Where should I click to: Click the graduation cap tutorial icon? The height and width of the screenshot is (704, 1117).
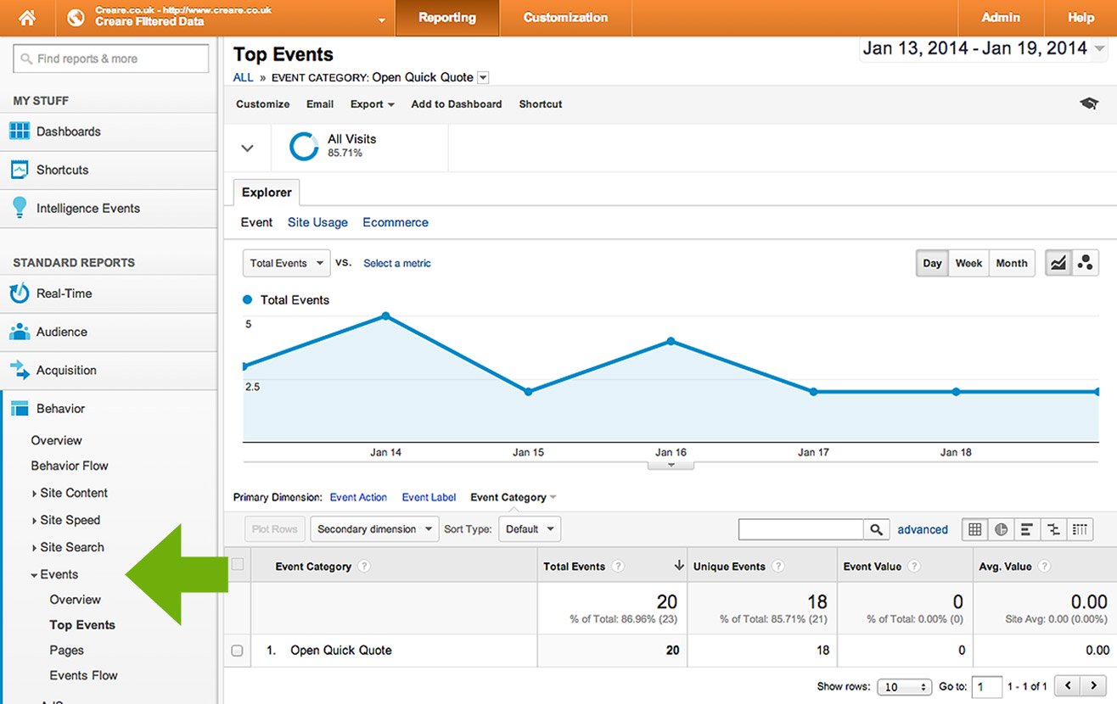tap(1089, 102)
